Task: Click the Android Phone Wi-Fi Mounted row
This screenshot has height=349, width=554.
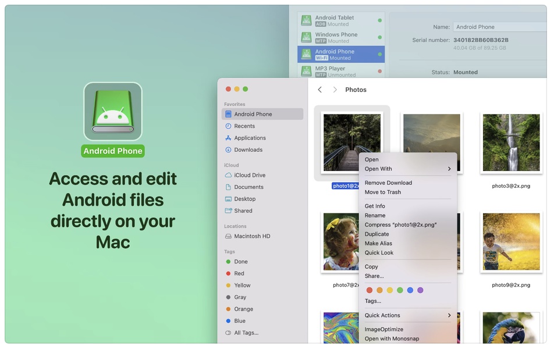Action: coord(341,55)
